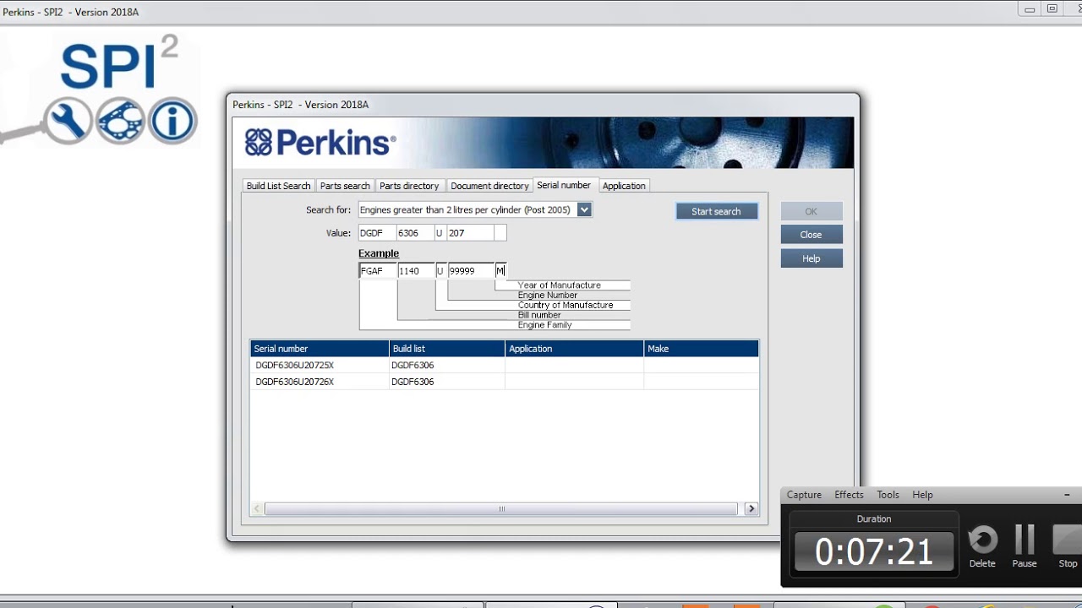Click the Country of Manufacture label
Image resolution: width=1082 pixels, height=608 pixels.
(566, 305)
